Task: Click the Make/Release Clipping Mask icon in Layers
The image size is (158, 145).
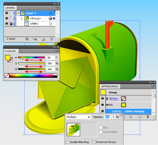Action: pyautogui.click(x=27, y=39)
